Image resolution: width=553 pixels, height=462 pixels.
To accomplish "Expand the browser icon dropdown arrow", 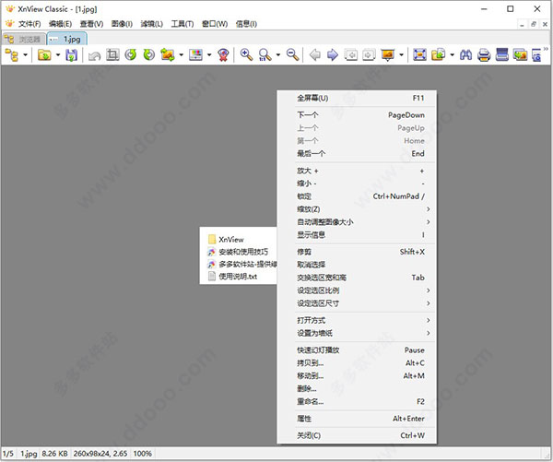I will [26, 55].
